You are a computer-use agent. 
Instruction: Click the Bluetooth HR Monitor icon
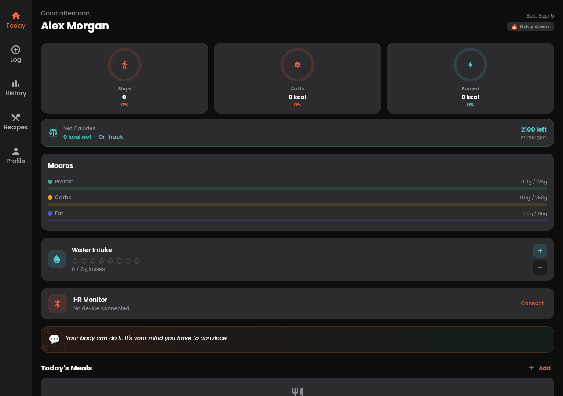coord(58,304)
